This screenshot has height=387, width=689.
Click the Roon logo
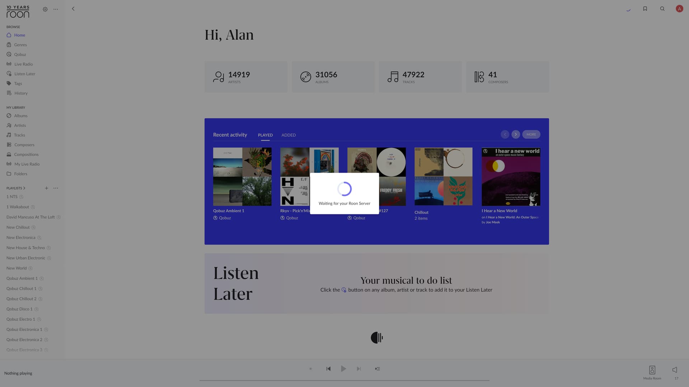pos(18,12)
